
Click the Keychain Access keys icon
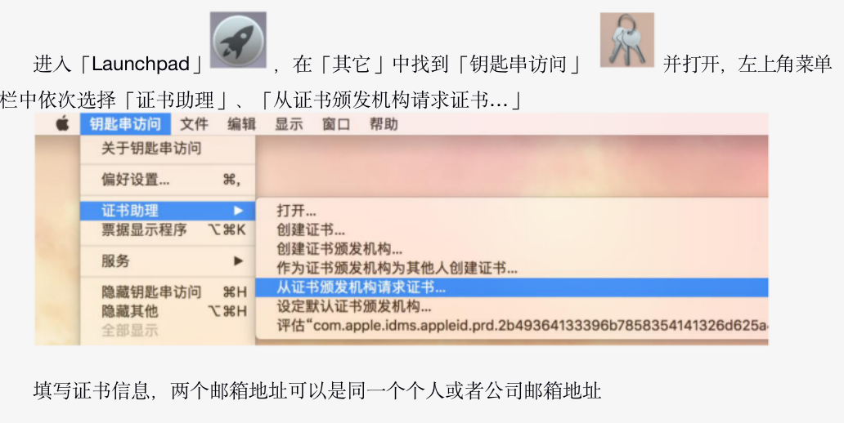[627, 40]
